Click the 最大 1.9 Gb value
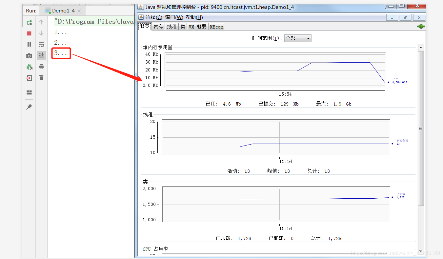Screen dimensions: 443x259 point(334,104)
